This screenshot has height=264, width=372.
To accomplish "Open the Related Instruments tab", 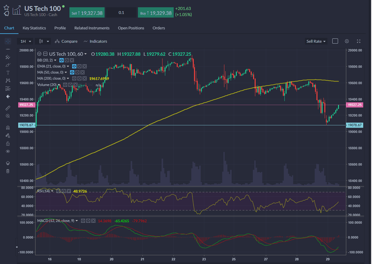I will pos(92,28).
